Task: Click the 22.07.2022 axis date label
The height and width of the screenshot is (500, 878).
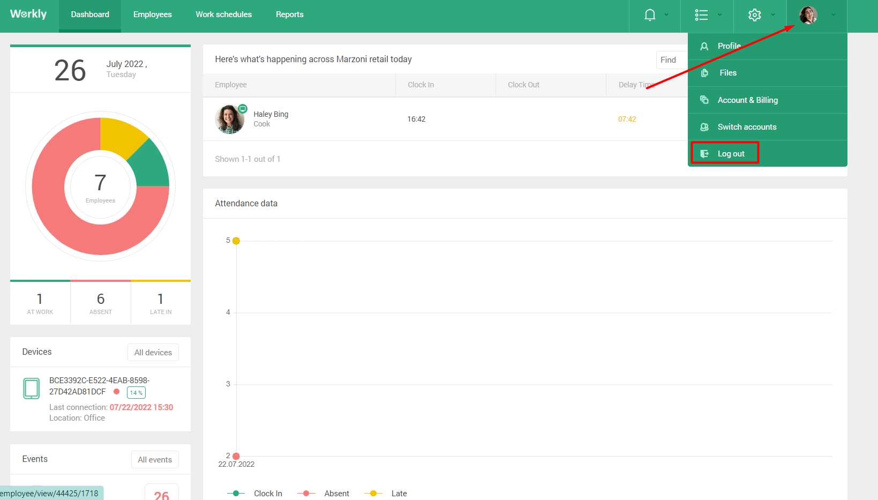Action: (236, 464)
